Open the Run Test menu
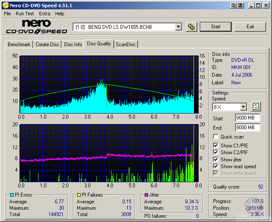Image resolution: width=272 pixels, height=222 pixels. (25, 14)
